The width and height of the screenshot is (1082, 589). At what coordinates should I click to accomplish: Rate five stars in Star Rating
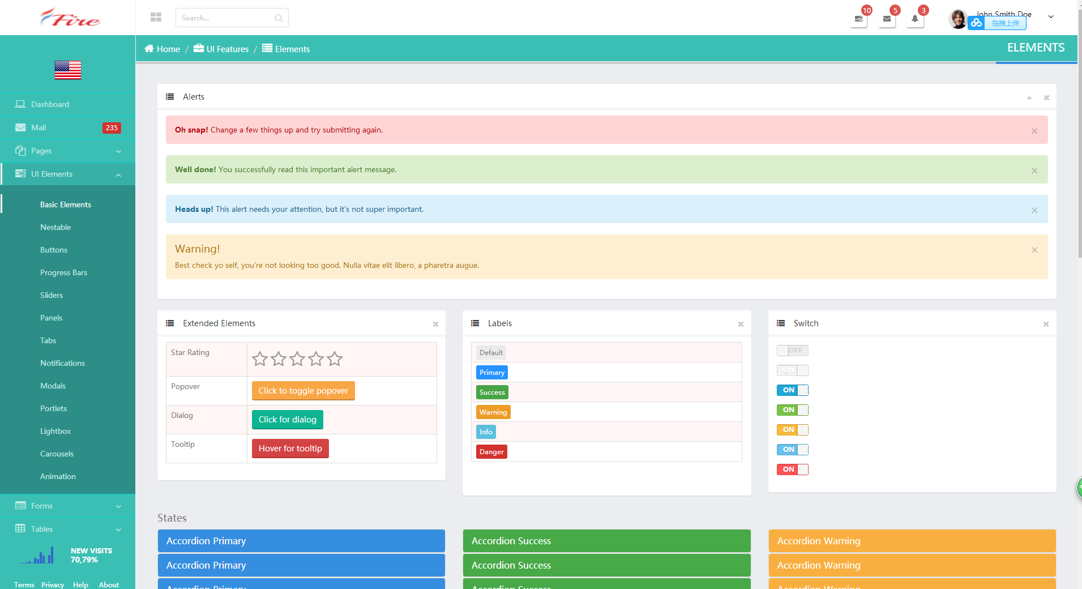335,358
